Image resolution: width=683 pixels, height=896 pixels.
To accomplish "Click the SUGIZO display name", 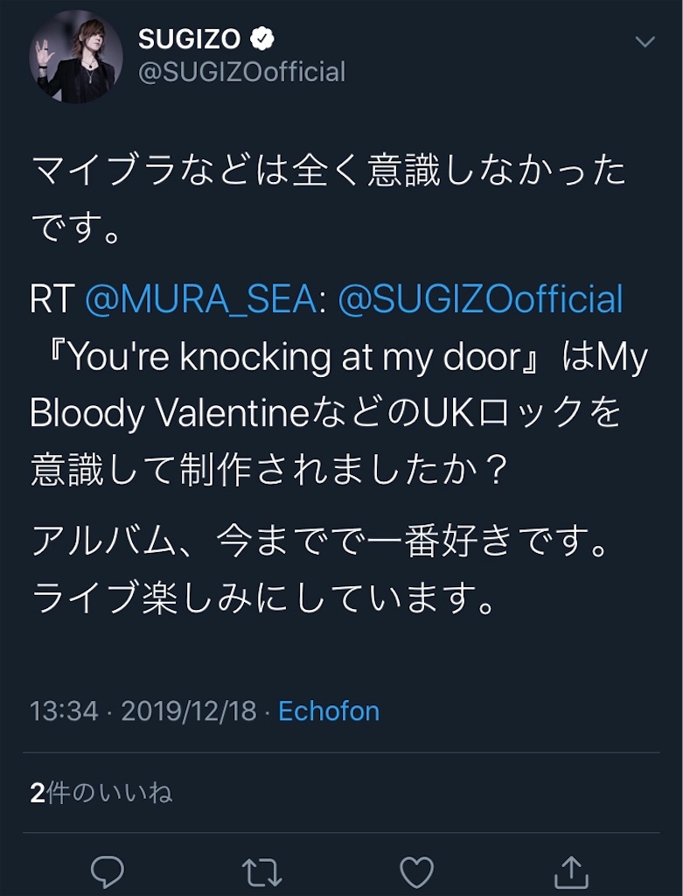I will tap(187, 37).
